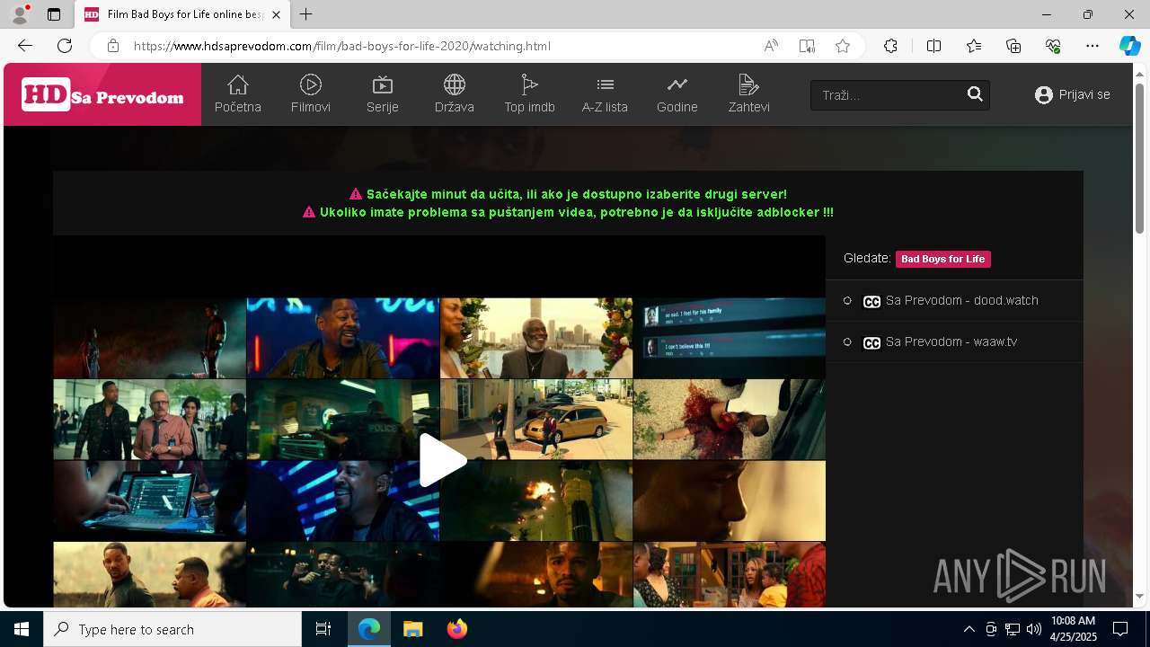Click the Bad Boys for Life badge
Image resolution: width=1150 pixels, height=647 pixels.
(943, 259)
